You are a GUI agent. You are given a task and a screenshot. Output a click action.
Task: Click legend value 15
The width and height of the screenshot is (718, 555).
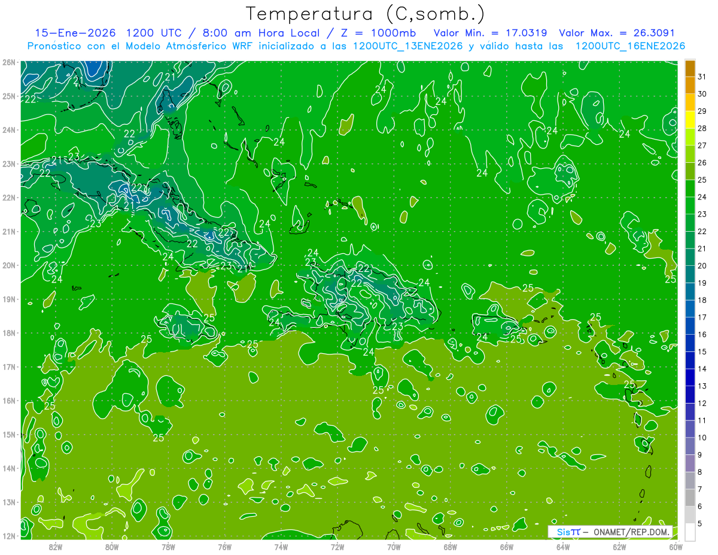pos(702,351)
